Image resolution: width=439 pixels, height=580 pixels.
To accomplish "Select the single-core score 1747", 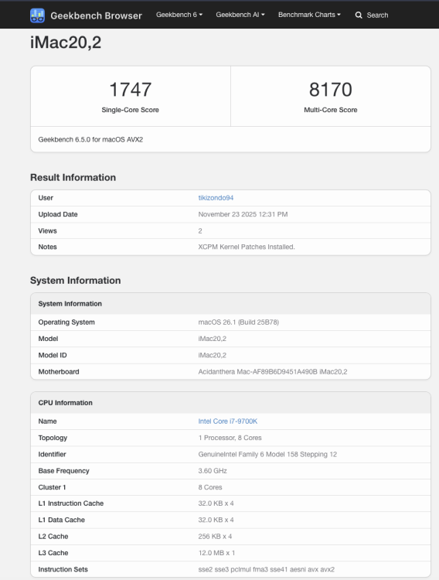I will pyautogui.click(x=130, y=90).
